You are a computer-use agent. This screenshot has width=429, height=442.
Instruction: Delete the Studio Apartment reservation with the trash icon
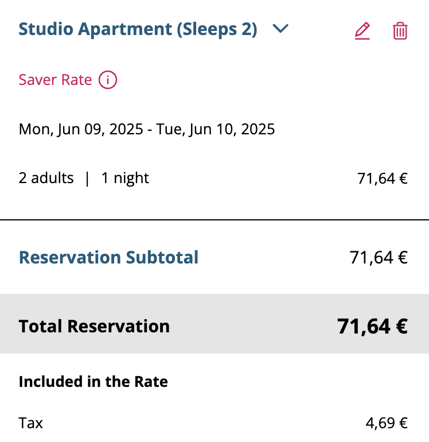point(400,31)
